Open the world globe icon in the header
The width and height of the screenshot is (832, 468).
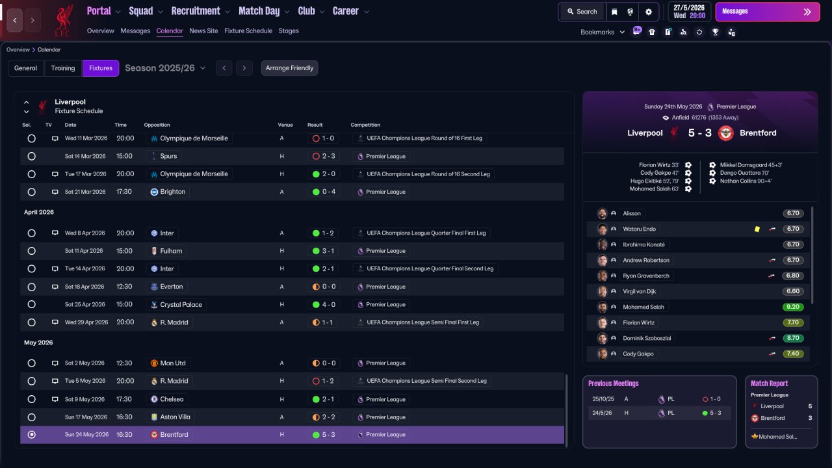[x=630, y=12]
